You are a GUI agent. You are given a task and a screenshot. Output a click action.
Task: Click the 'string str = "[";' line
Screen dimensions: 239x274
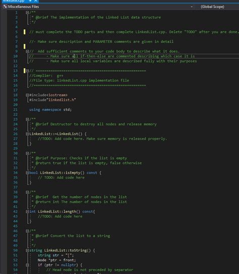click(x=56, y=255)
